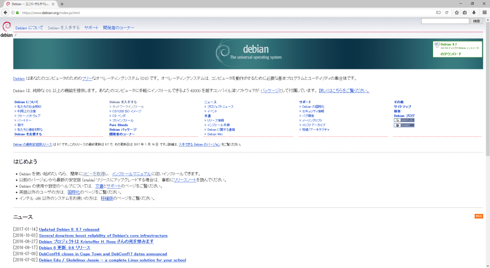Click 'コピーを取得' link in getting started

click(x=93, y=174)
